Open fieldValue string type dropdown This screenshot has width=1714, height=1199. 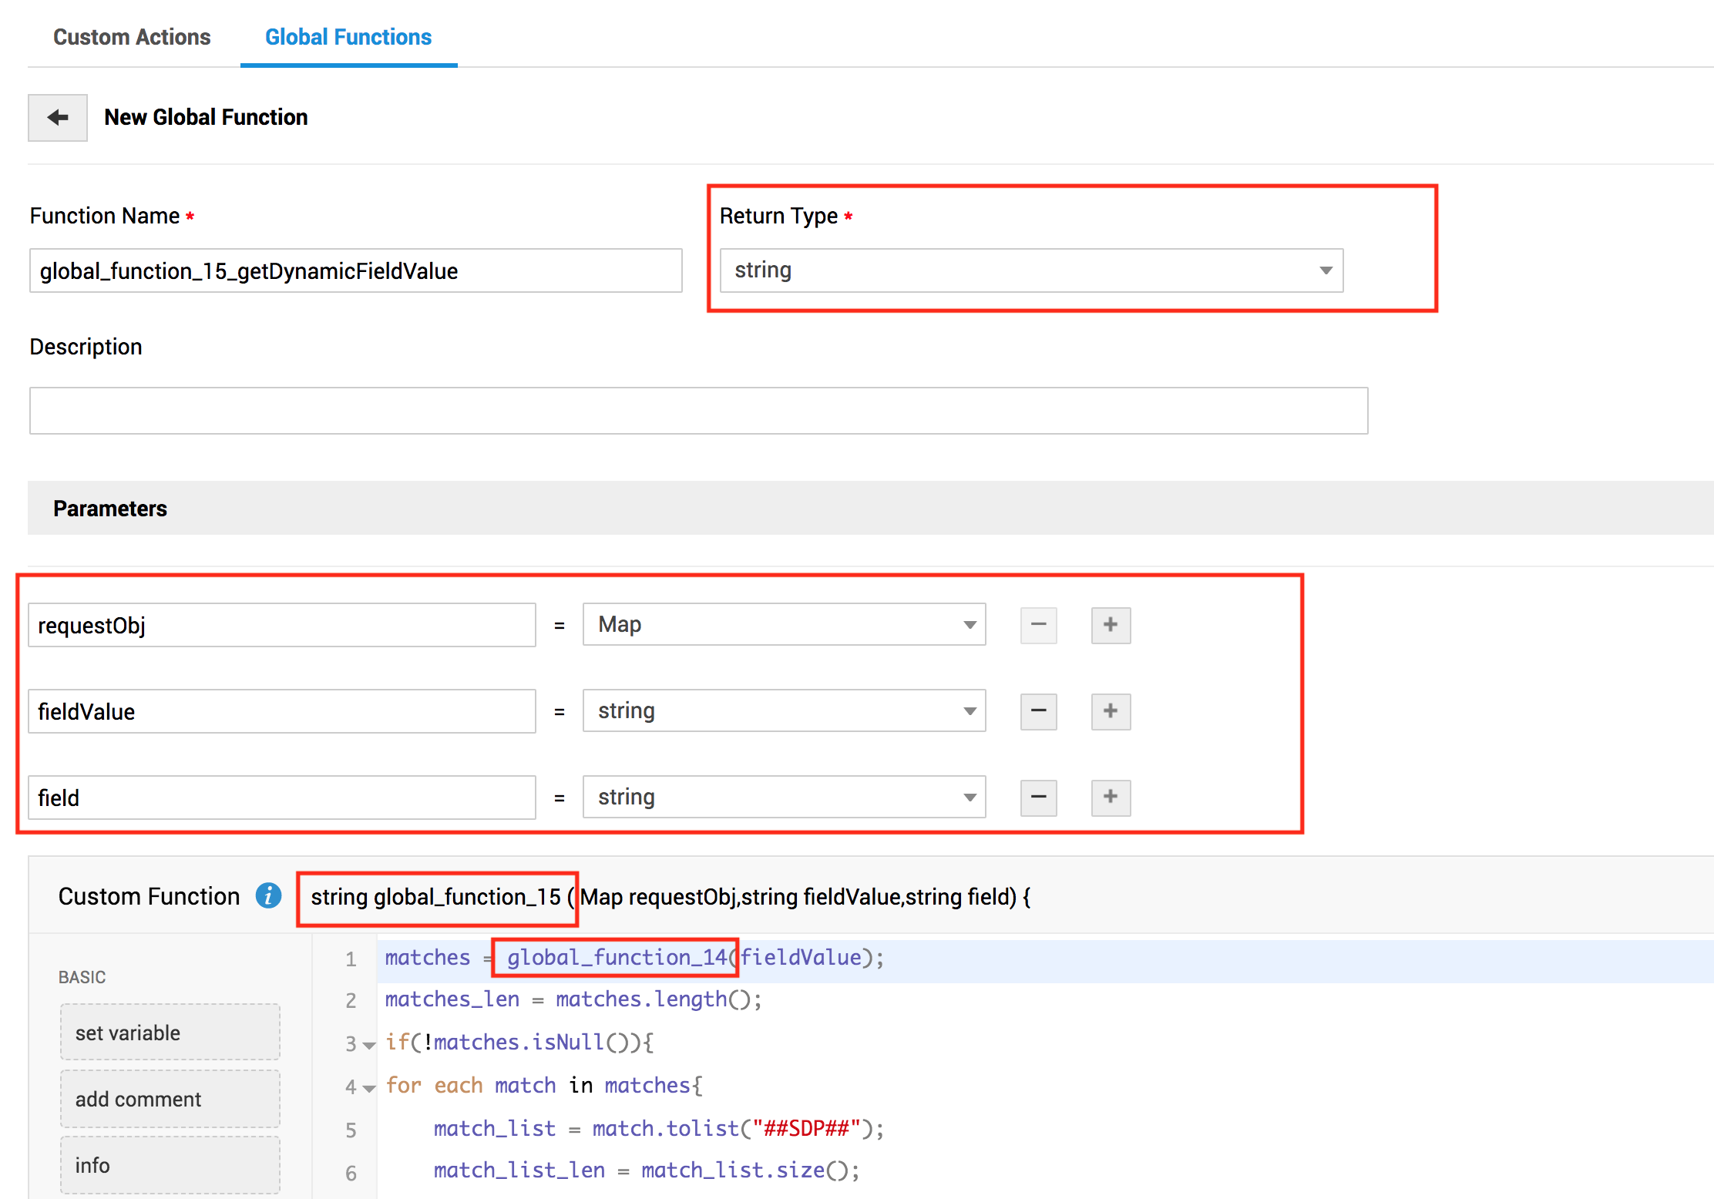point(784,711)
